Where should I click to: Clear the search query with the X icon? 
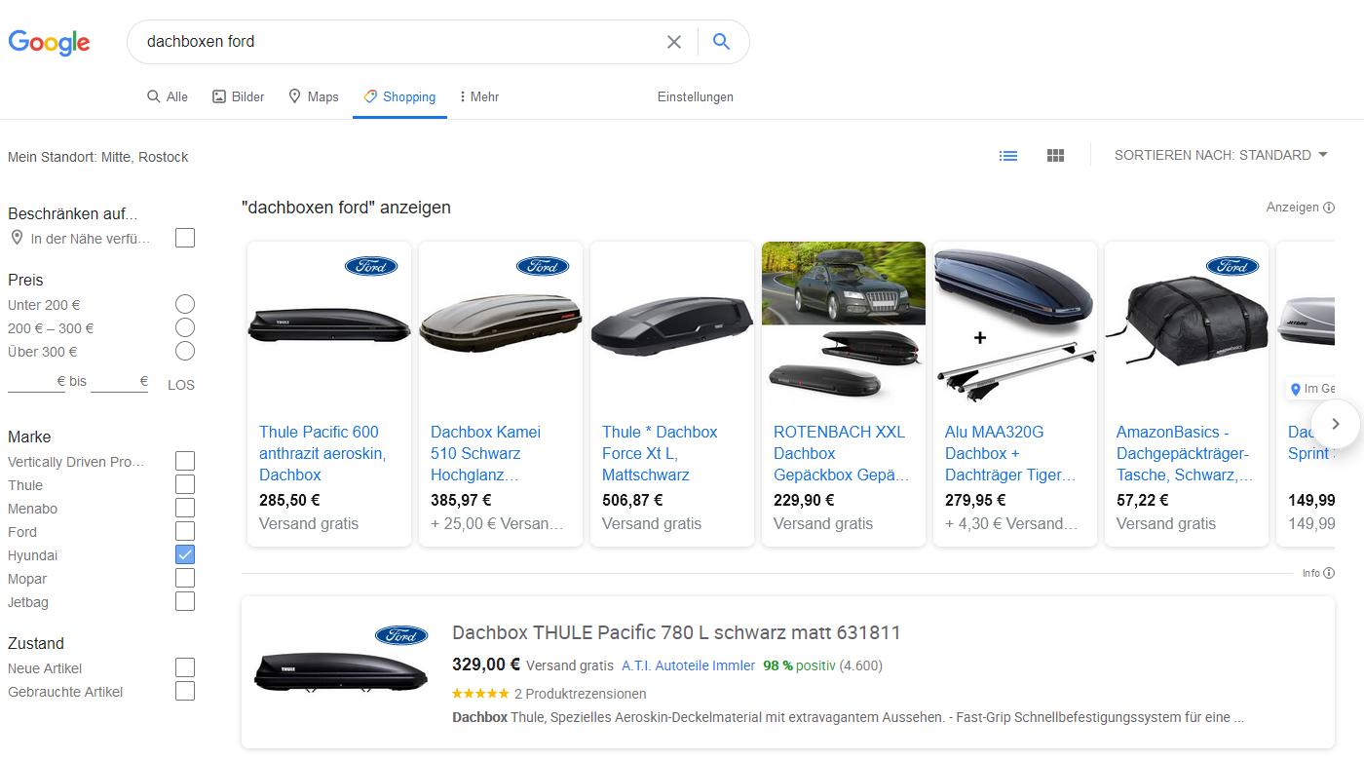tap(674, 42)
